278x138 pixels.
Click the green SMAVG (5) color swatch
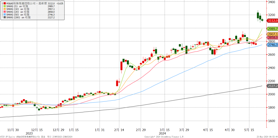(5, 6)
